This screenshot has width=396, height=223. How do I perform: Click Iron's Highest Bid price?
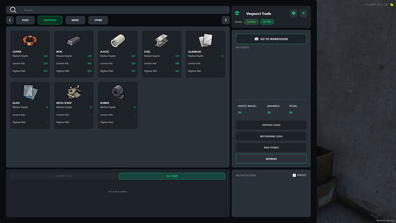90,71
